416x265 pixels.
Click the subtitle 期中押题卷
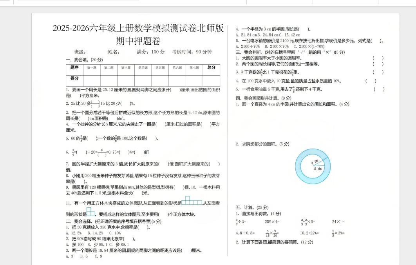[138, 41]
